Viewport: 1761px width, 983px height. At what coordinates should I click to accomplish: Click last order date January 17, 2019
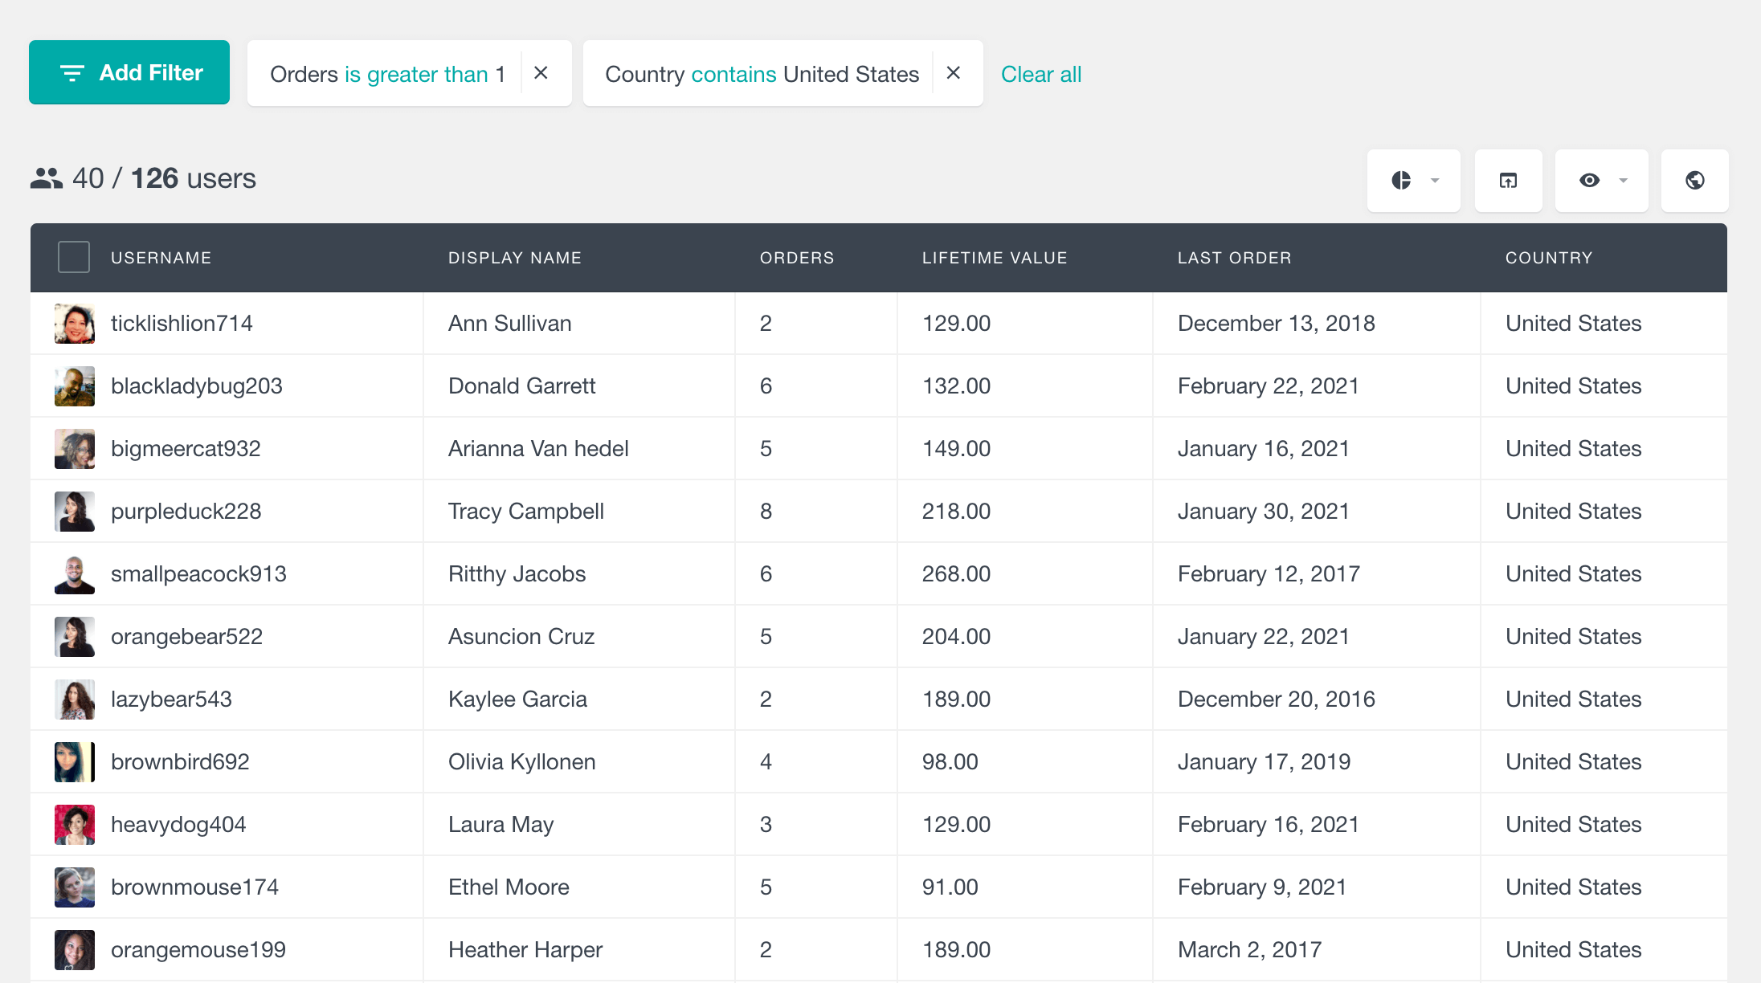tap(1265, 761)
